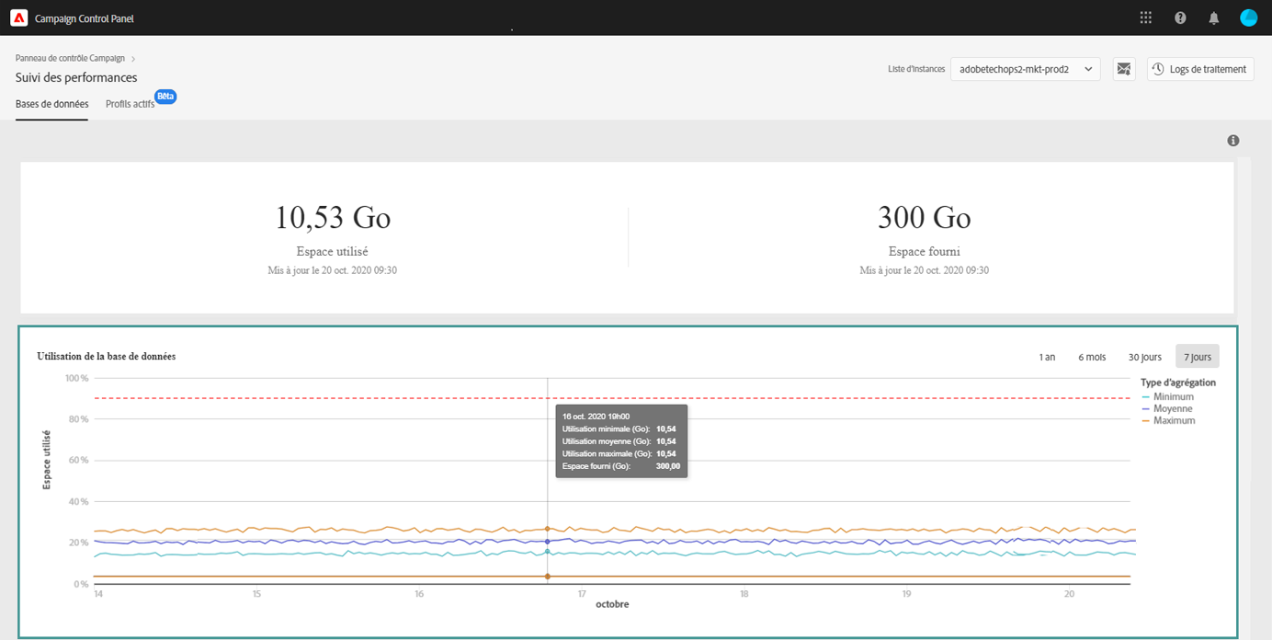The width and height of the screenshot is (1272, 640).
Task: Select the 1 an time range
Action: (1047, 357)
